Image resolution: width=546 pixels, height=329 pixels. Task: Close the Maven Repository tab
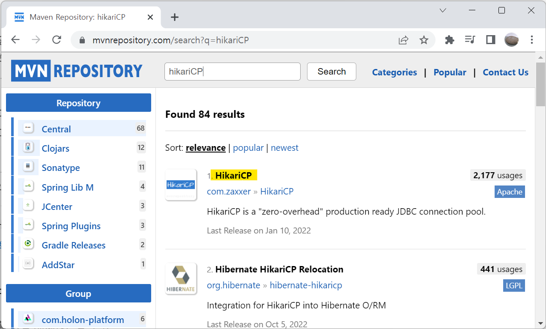pos(150,17)
